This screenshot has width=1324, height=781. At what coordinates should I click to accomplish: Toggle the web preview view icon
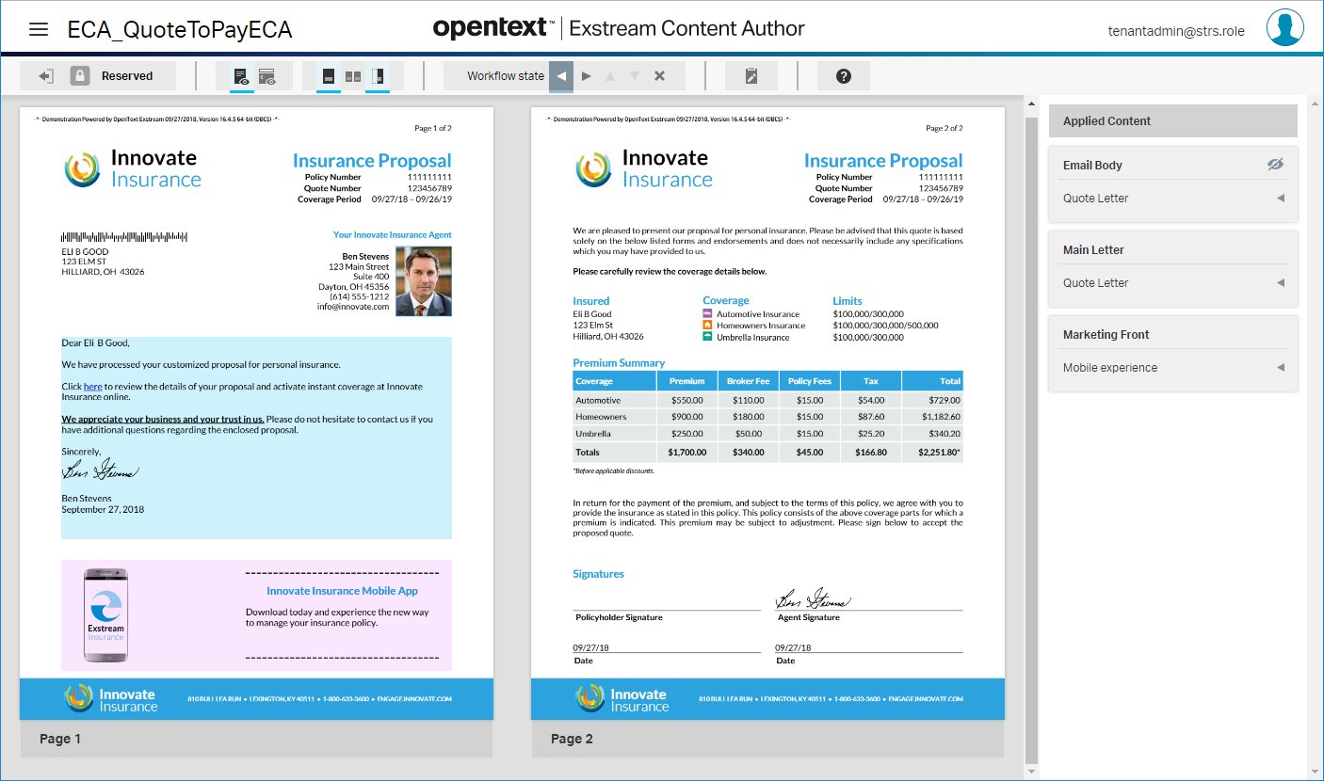click(x=266, y=76)
